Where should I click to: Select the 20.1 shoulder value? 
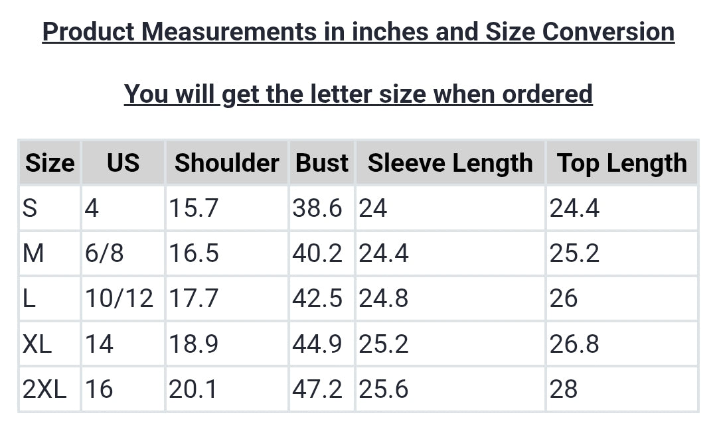[193, 389]
